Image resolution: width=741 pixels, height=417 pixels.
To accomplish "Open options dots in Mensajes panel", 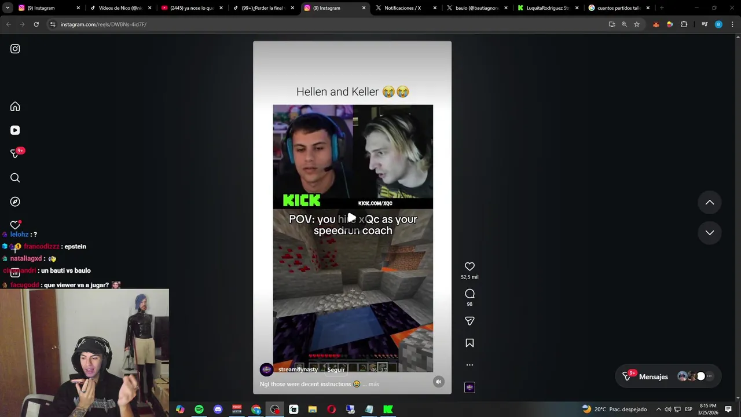I will coord(709,376).
